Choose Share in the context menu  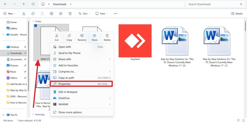94,37
